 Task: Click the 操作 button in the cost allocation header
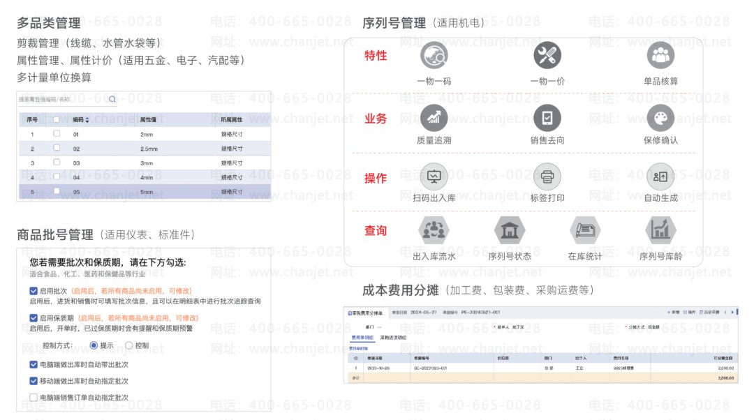(690, 313)
